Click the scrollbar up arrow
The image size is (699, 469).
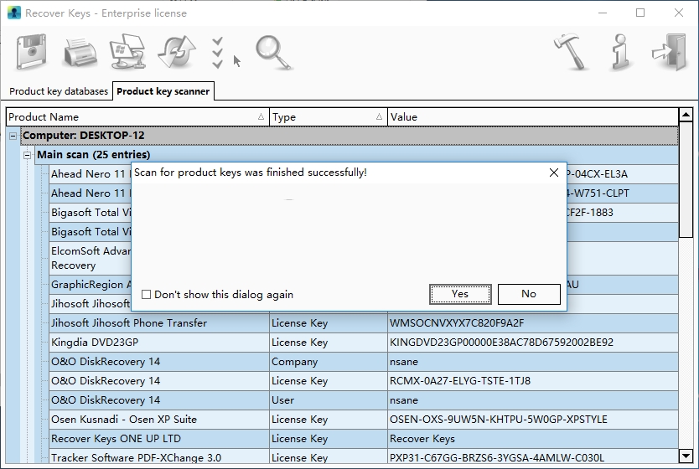pos(686,115)
